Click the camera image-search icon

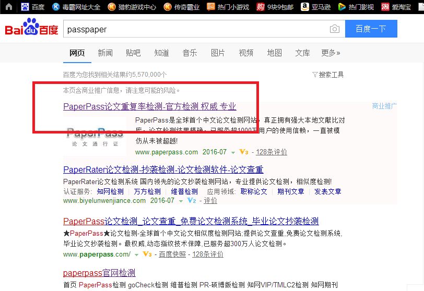coord(335,29)
